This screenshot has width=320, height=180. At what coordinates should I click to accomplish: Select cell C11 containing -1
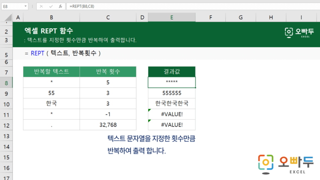[x=108, y=114]
